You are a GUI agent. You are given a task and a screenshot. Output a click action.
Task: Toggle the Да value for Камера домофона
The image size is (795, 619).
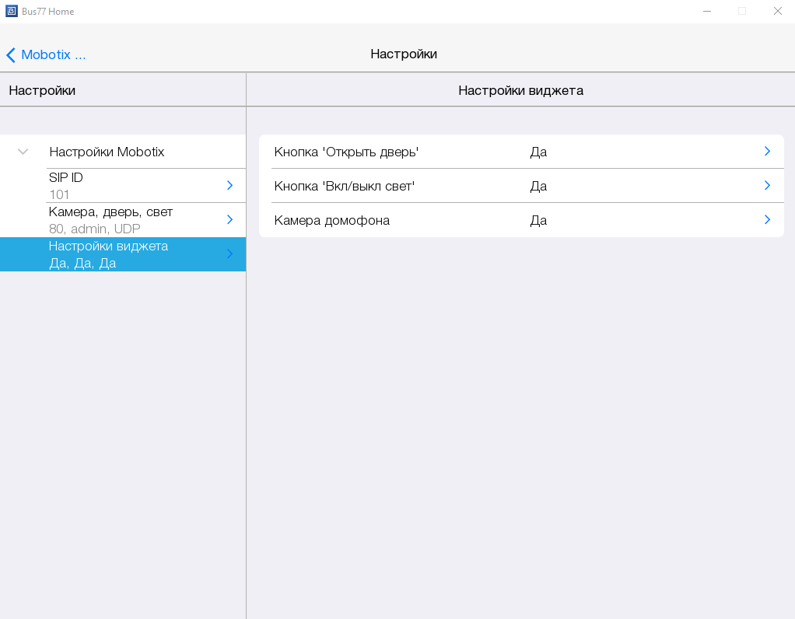538,220
